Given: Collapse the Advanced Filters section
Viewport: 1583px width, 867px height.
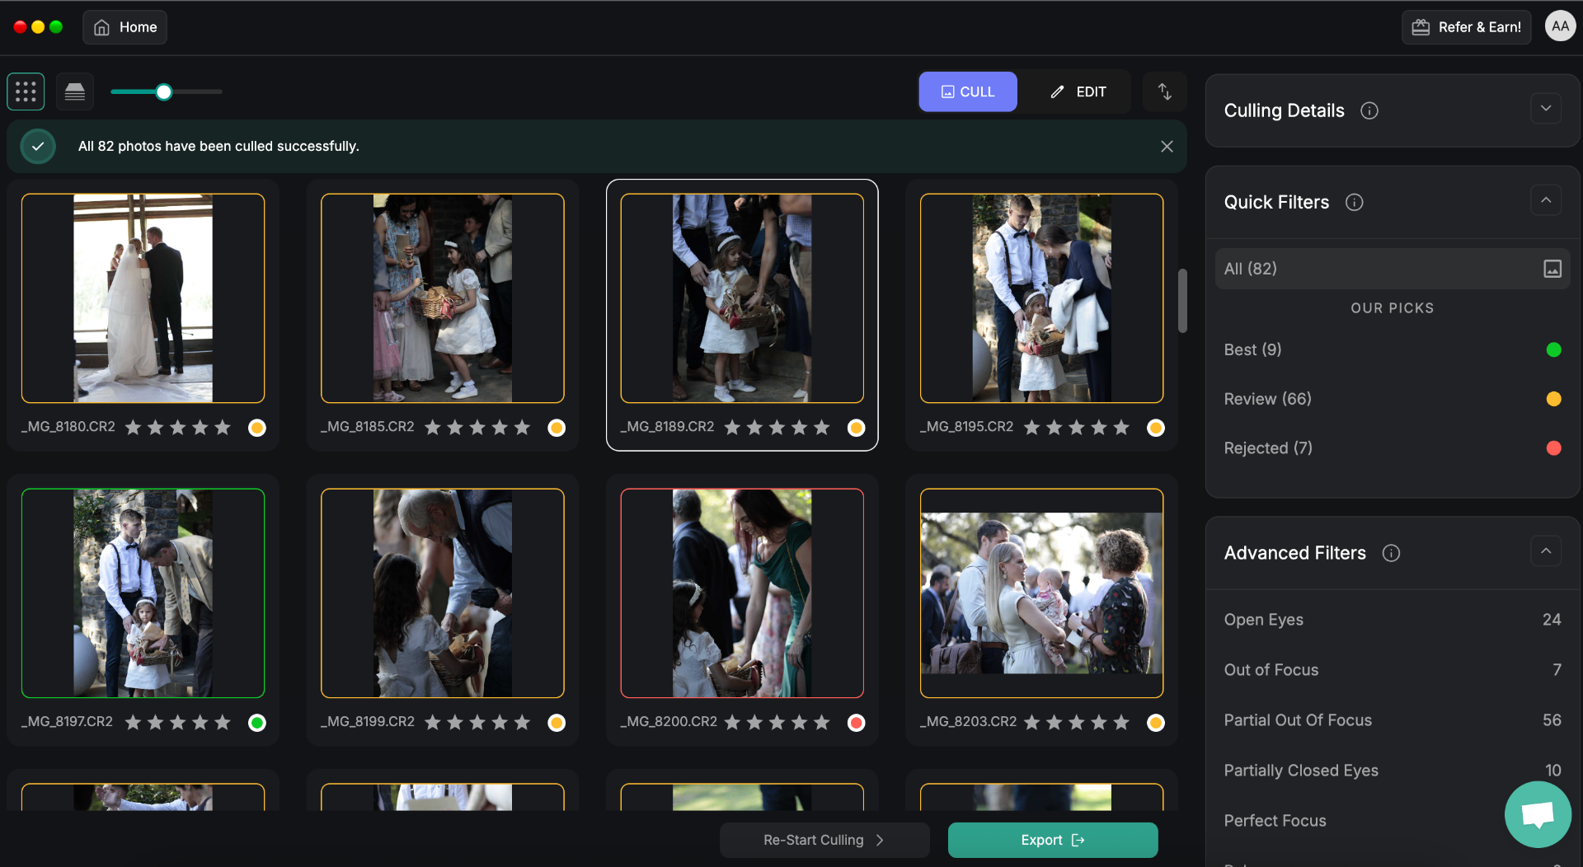Looking at the screenshot, I should click(x=1547, y=551).
